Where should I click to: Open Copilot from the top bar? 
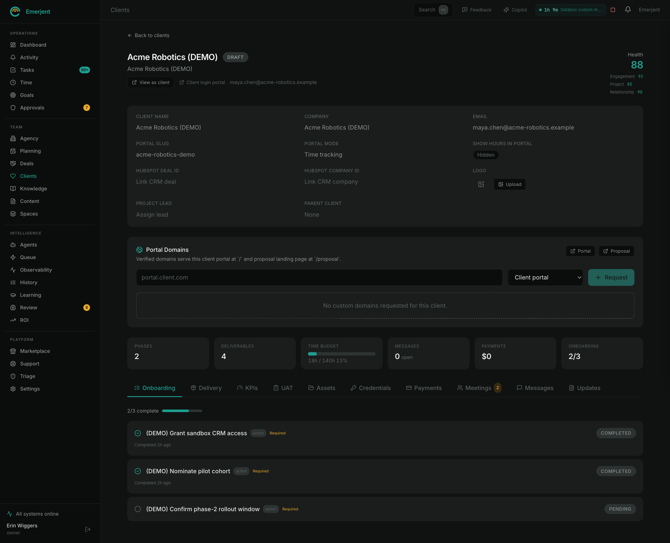(515, 10)
